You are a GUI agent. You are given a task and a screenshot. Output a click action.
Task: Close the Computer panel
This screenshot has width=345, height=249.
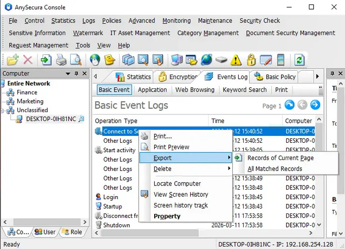[x=85, y=73]
